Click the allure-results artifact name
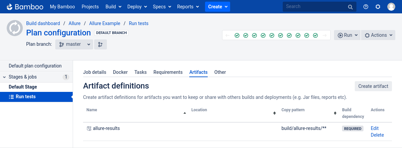The height and width of the screenshot is (148, 402). [106, 128]
